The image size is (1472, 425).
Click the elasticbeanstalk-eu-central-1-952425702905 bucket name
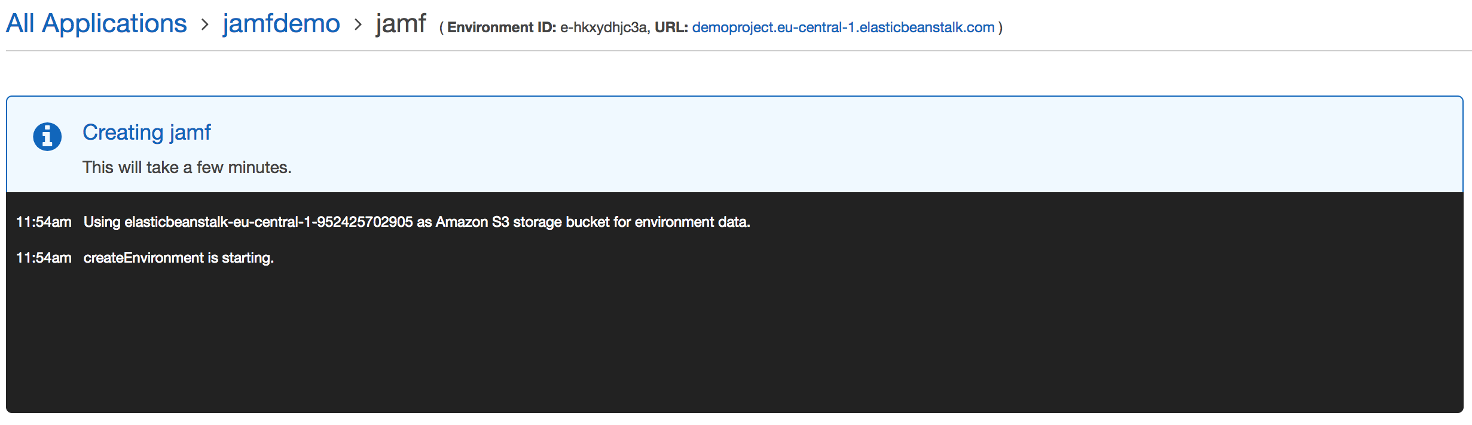tap(268, 222)
